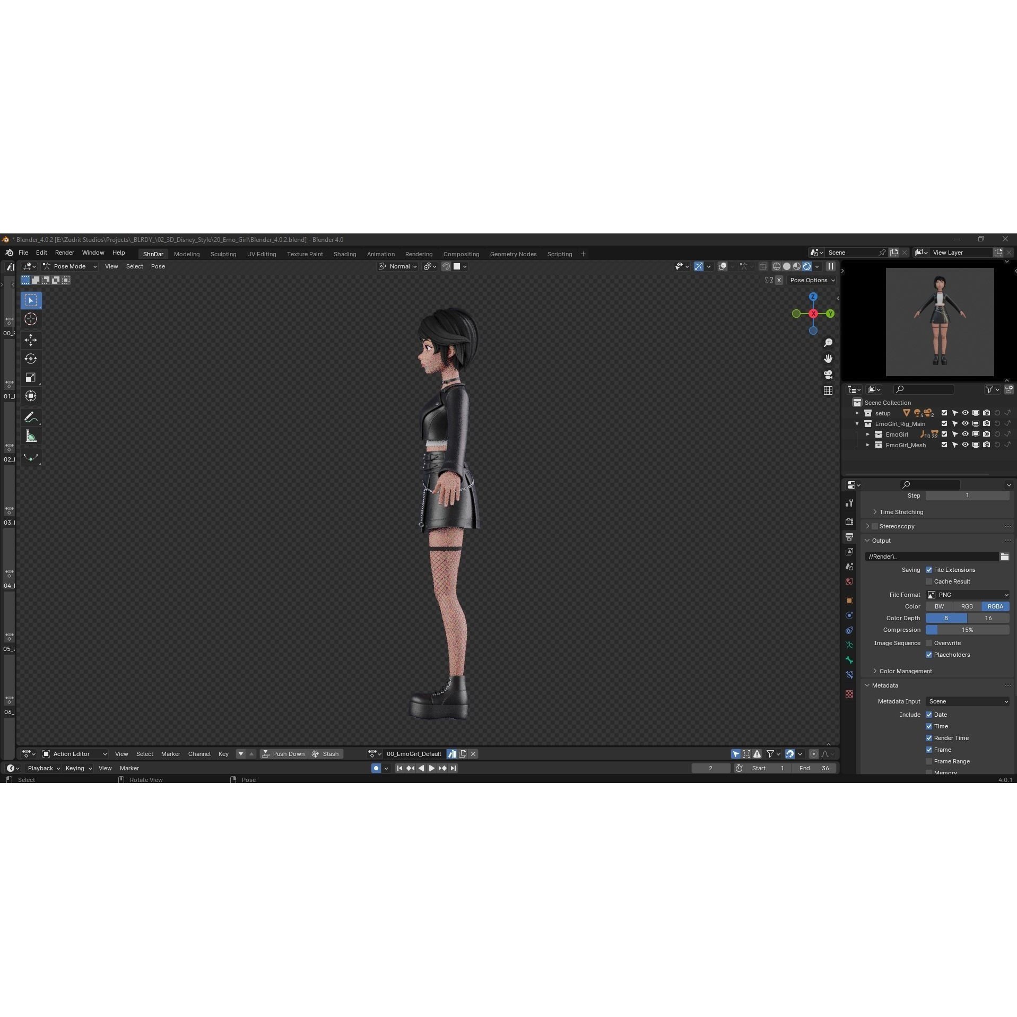This screenshot has width=1017, height=1017.
Task: Open the Pose Options dropdown
Action: click(812, 280)
